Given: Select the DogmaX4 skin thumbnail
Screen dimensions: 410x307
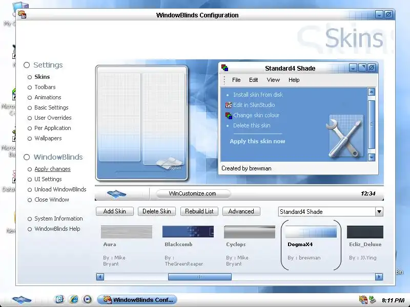Looking at the screenshot, I should [x=311, y=232].
